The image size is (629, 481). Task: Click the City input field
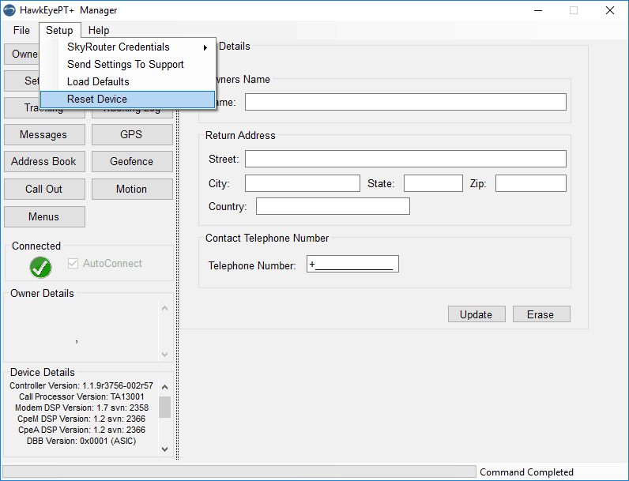303,183
